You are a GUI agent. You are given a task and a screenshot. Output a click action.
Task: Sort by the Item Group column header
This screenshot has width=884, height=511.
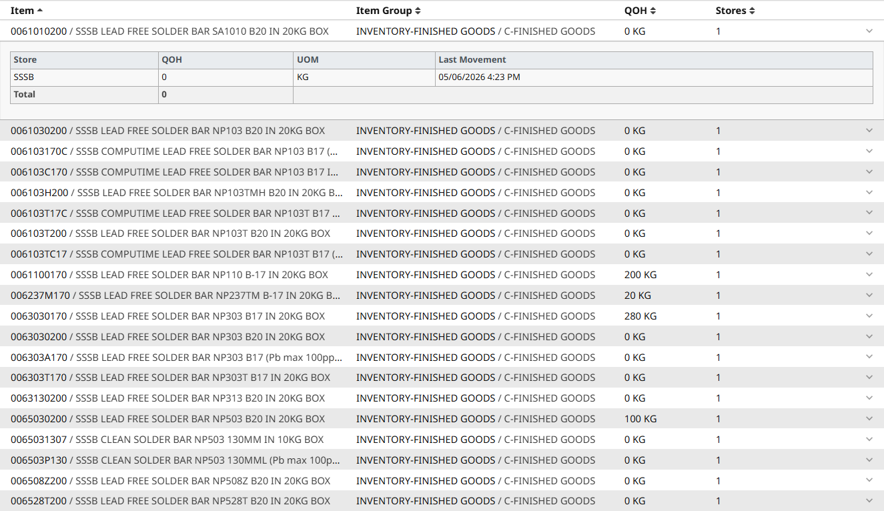coord(388,11)
